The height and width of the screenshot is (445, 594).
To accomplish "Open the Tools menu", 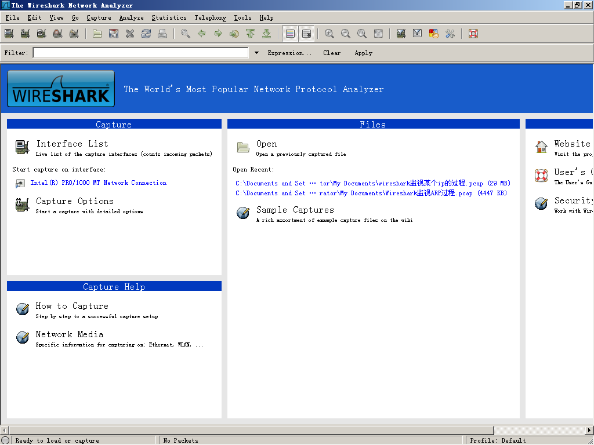I will 243,18.
